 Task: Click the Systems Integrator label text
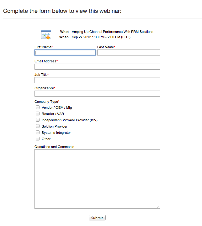(56, 133)
